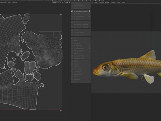Select the twin-lobed UV island in UV editor
This screenshot has height=121, width=161.
(x=30, y=67)
